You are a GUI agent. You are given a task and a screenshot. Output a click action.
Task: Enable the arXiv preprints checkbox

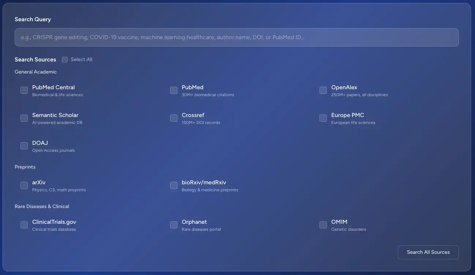(x=24, y=185)
